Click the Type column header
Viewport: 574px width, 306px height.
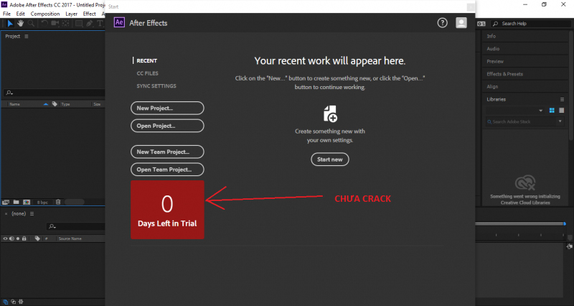coord(65,104)
